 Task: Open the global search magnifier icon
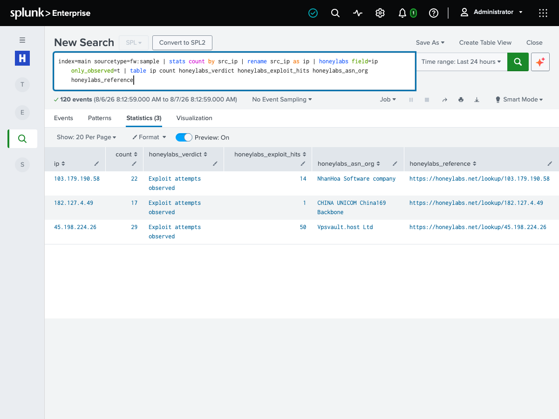pyautogui.click(x=335, y=13)
